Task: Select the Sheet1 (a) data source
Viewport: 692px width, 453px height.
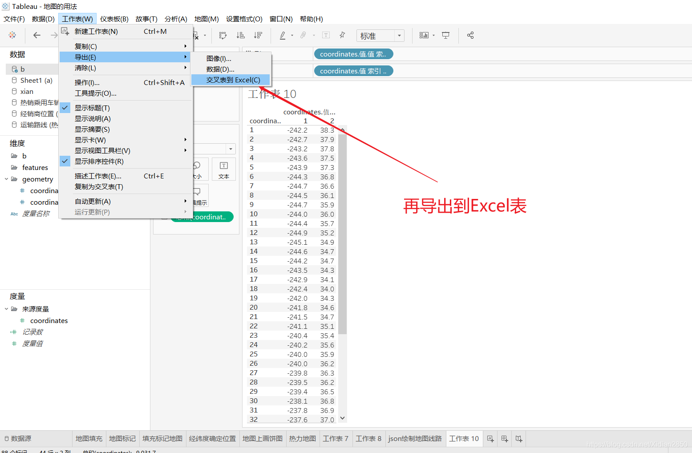Action: (x=36, y=80)
